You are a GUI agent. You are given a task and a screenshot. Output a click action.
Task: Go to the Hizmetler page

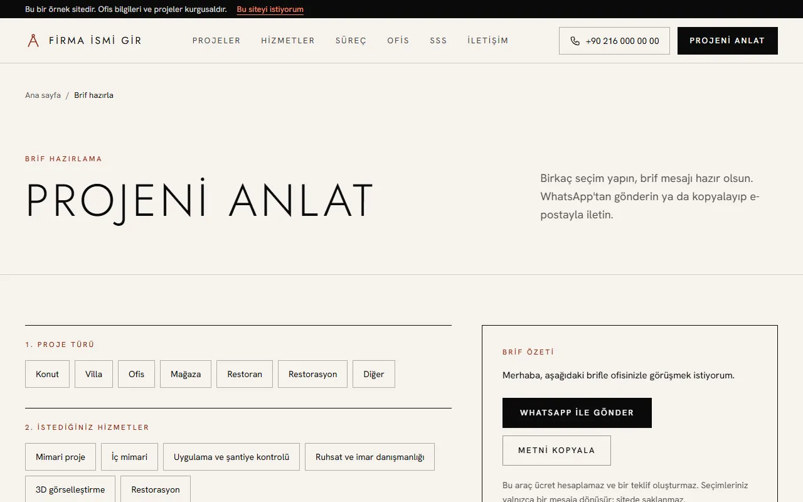click(288, 41)
